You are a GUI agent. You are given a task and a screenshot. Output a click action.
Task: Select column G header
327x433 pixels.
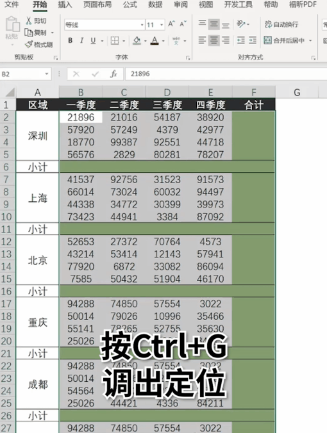pyautogui.click(x=297, y=92)
